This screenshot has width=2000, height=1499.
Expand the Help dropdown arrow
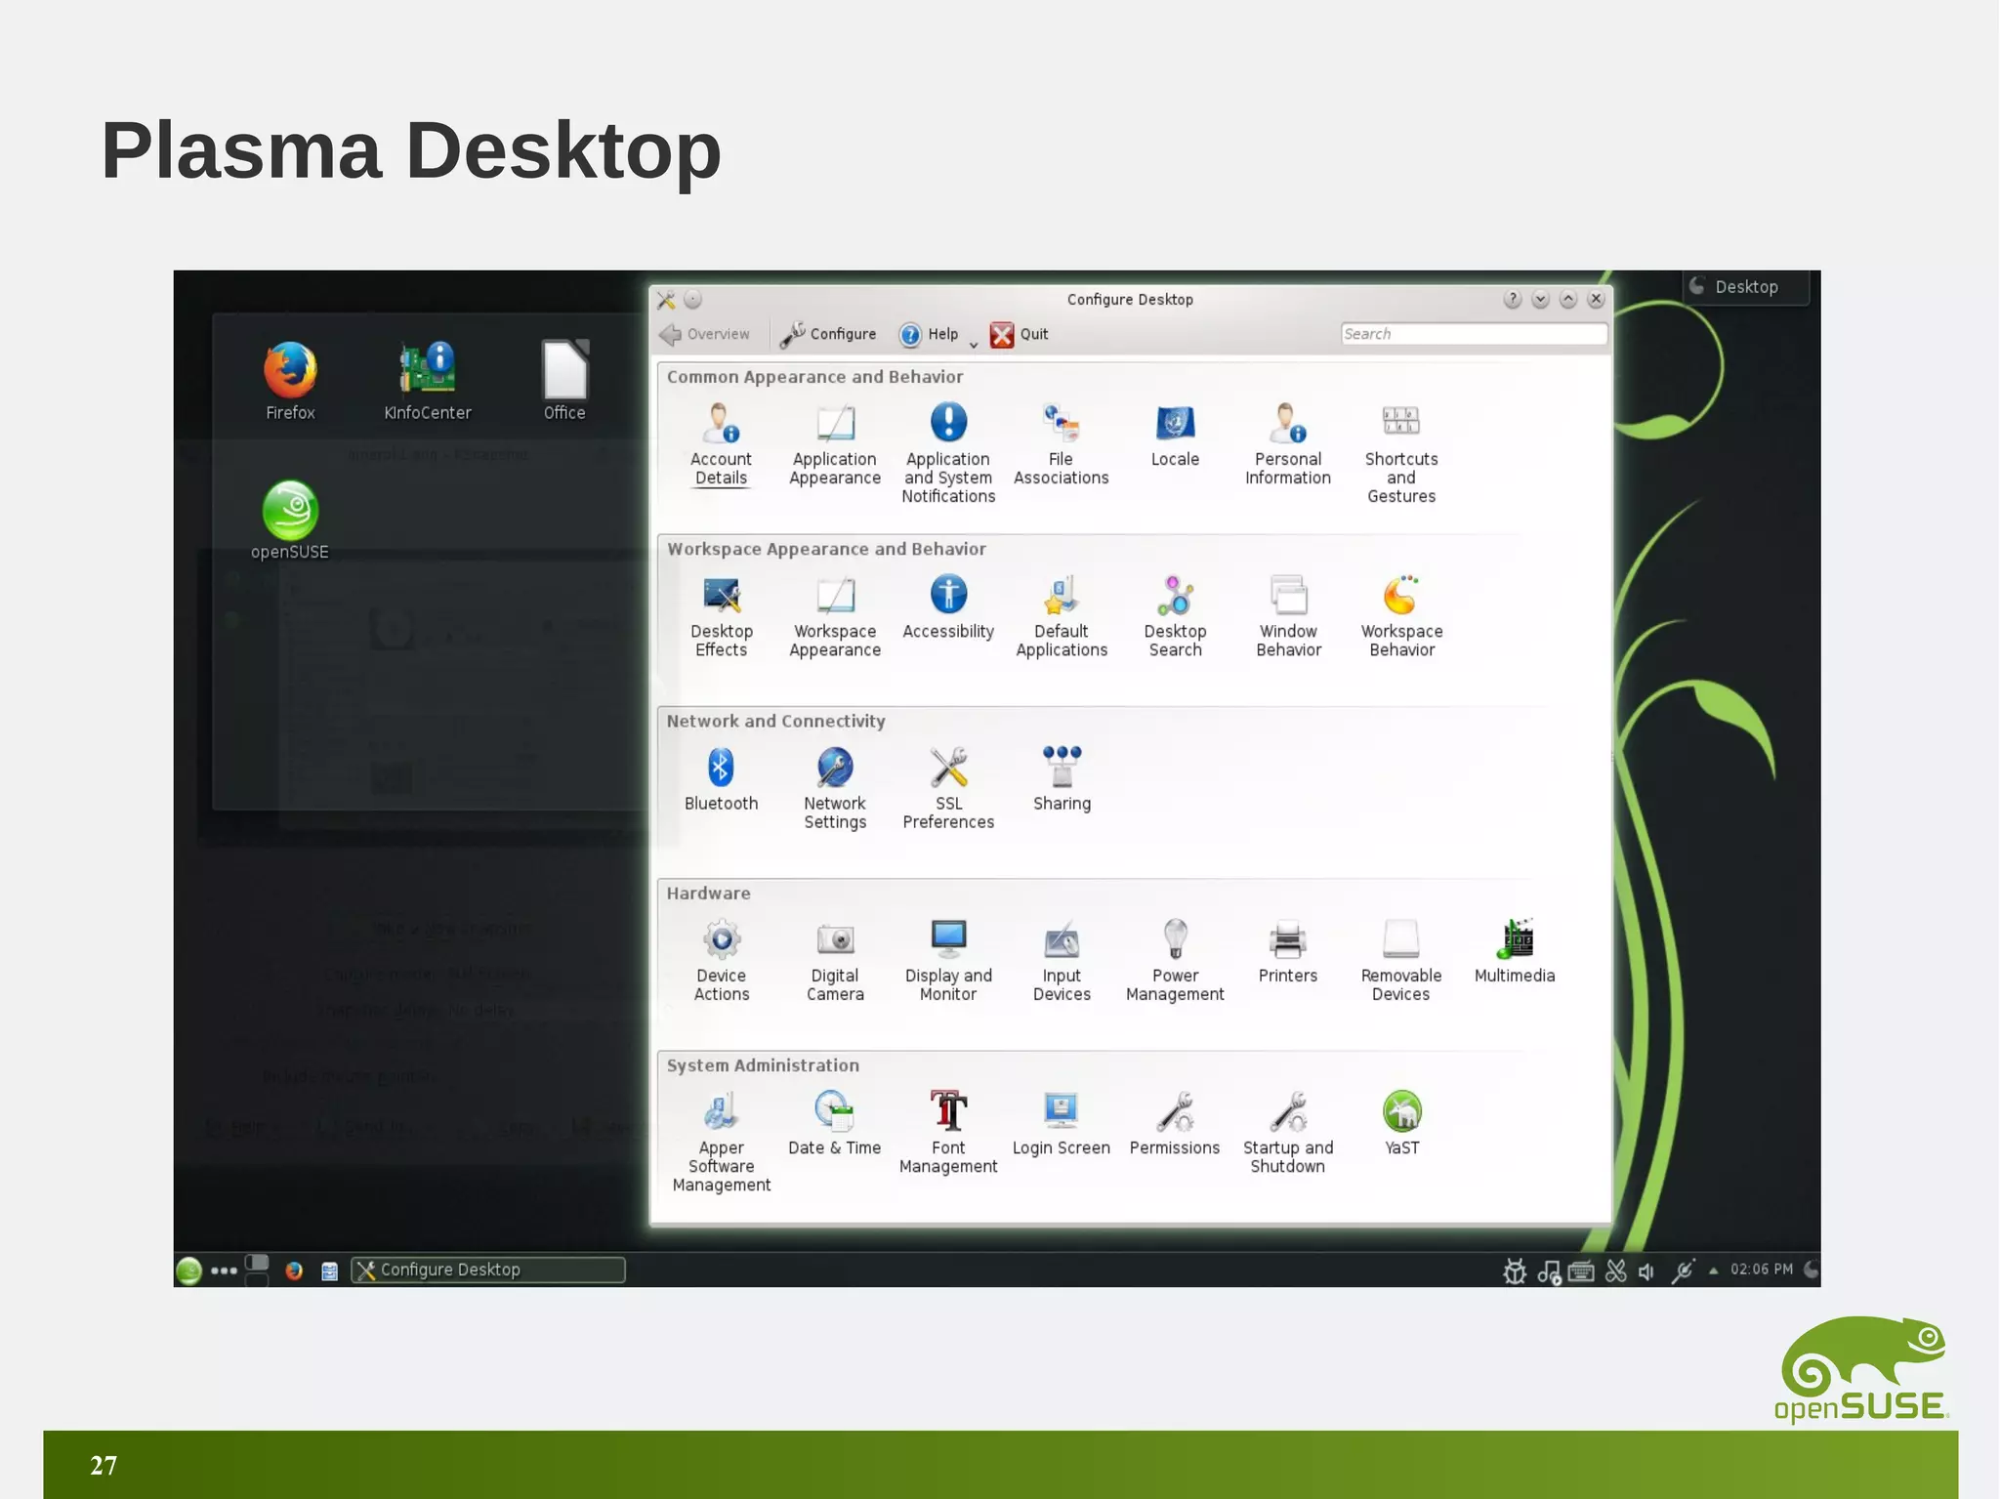click(974, 344)
